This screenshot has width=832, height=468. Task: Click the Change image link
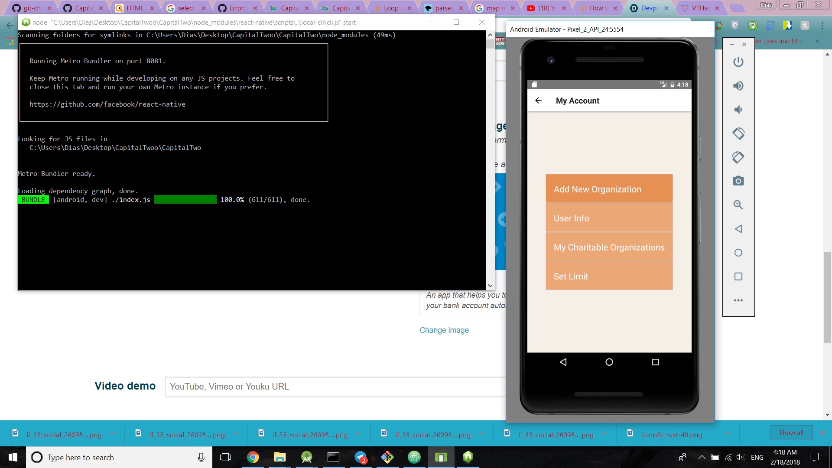coord(444,330)
